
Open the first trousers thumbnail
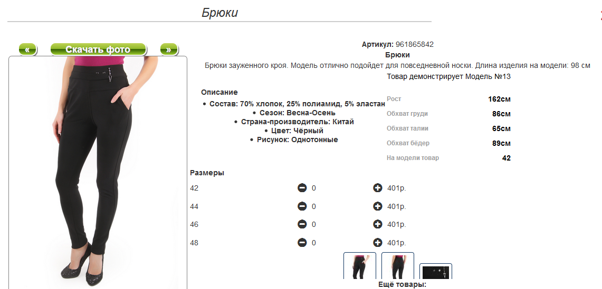coord(359,266)
